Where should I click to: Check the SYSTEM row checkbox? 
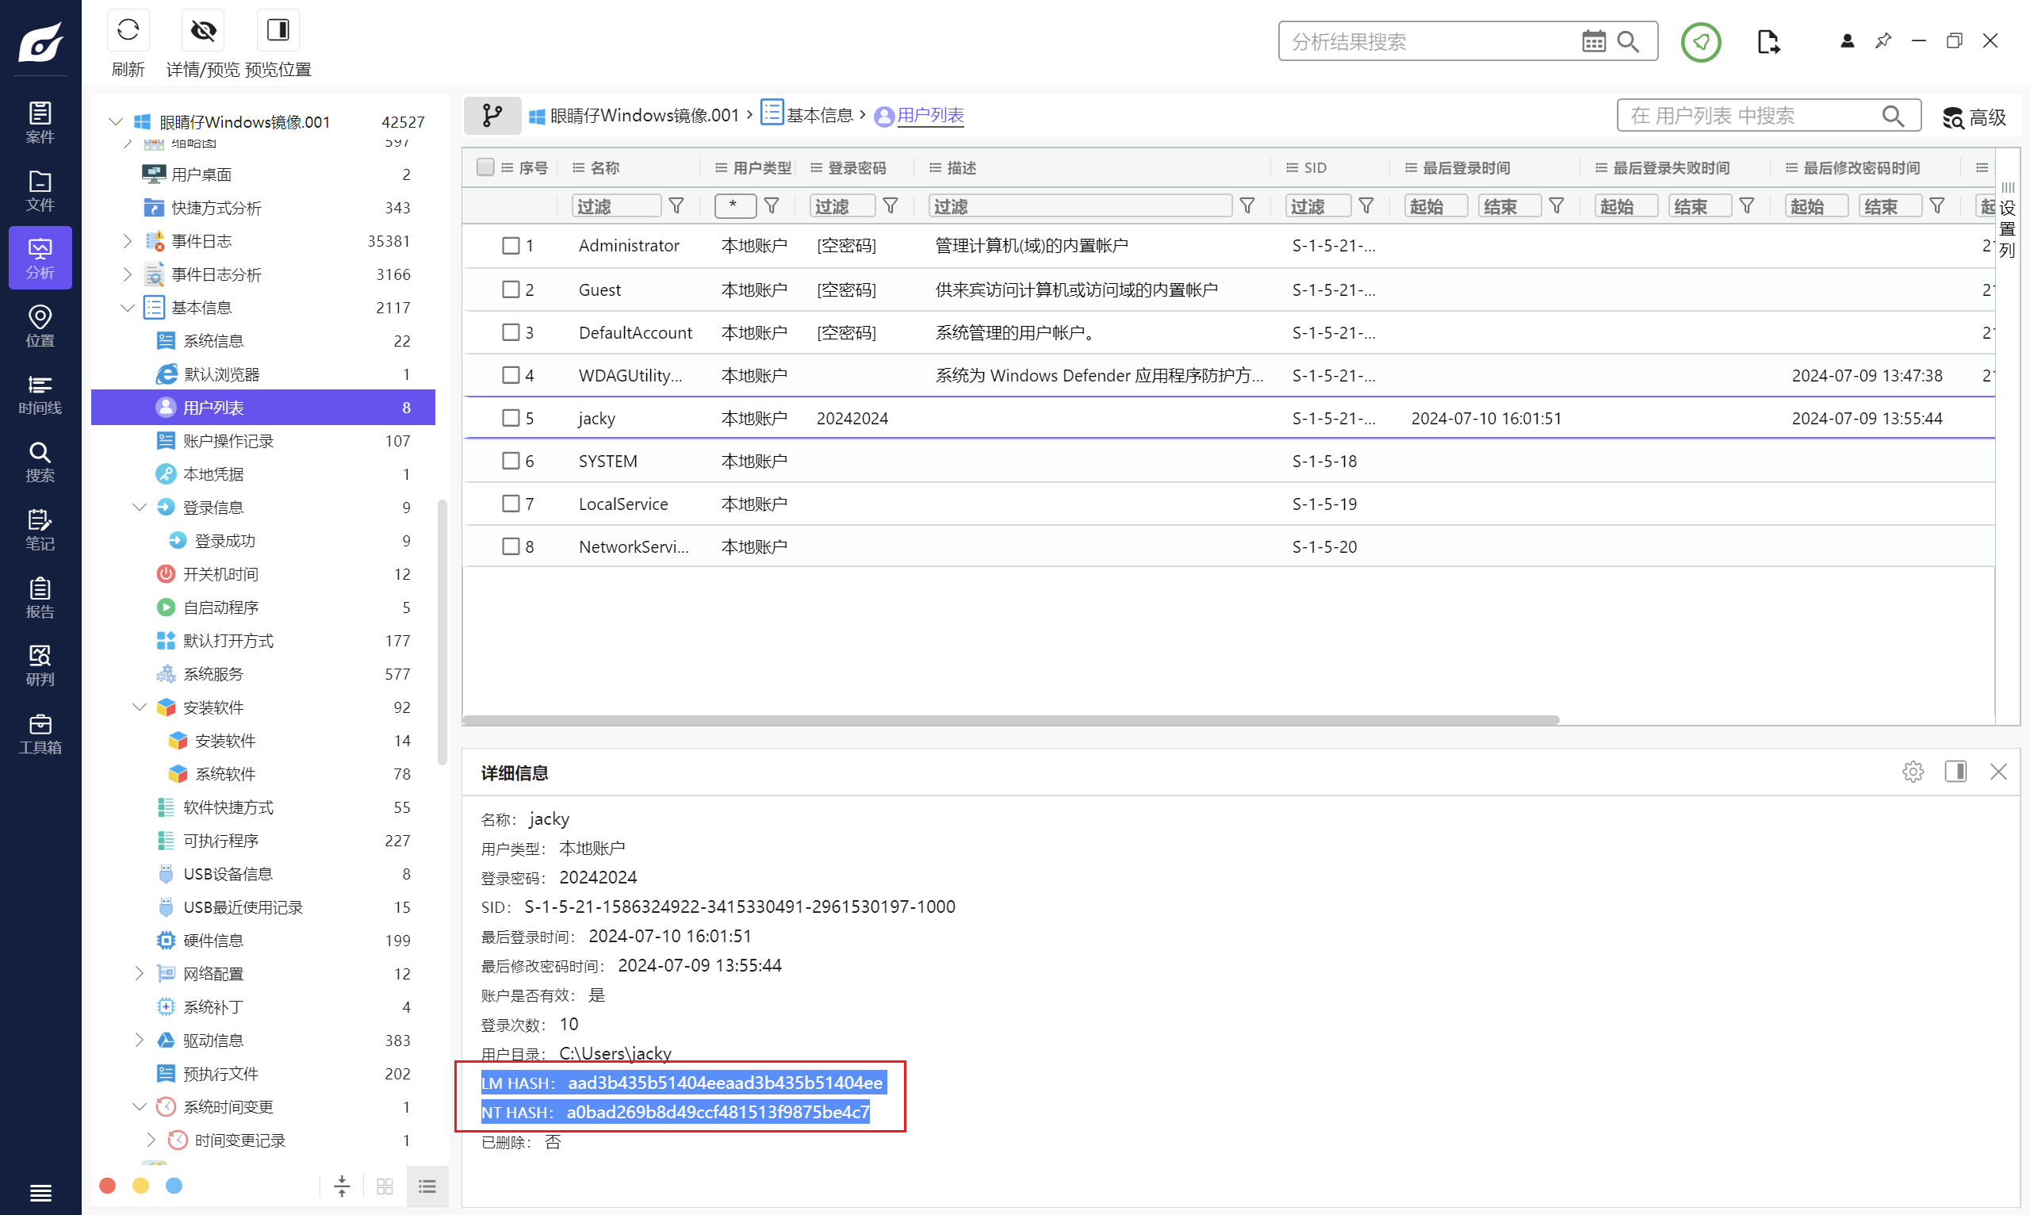[x=511, y=461]
